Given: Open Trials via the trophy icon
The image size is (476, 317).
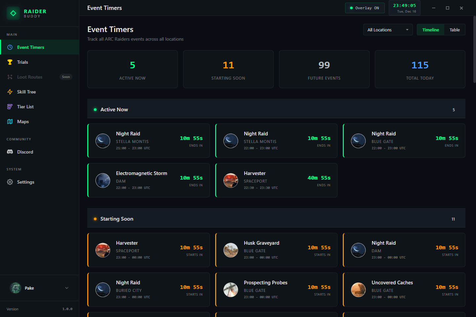Looking at the screenshot, I should (10, 62).
